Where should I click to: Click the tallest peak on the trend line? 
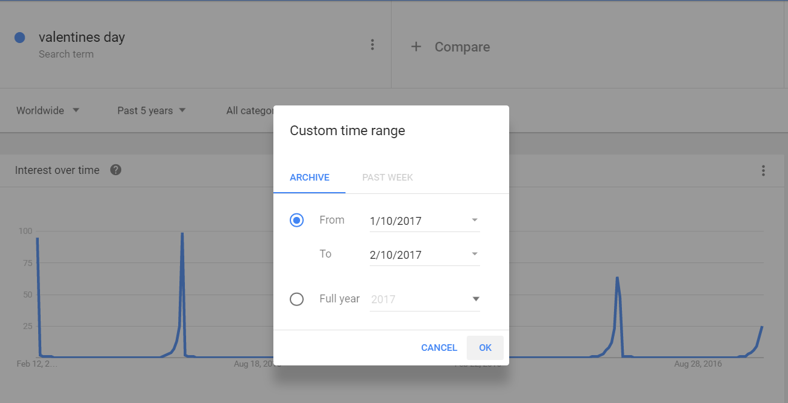182,234
